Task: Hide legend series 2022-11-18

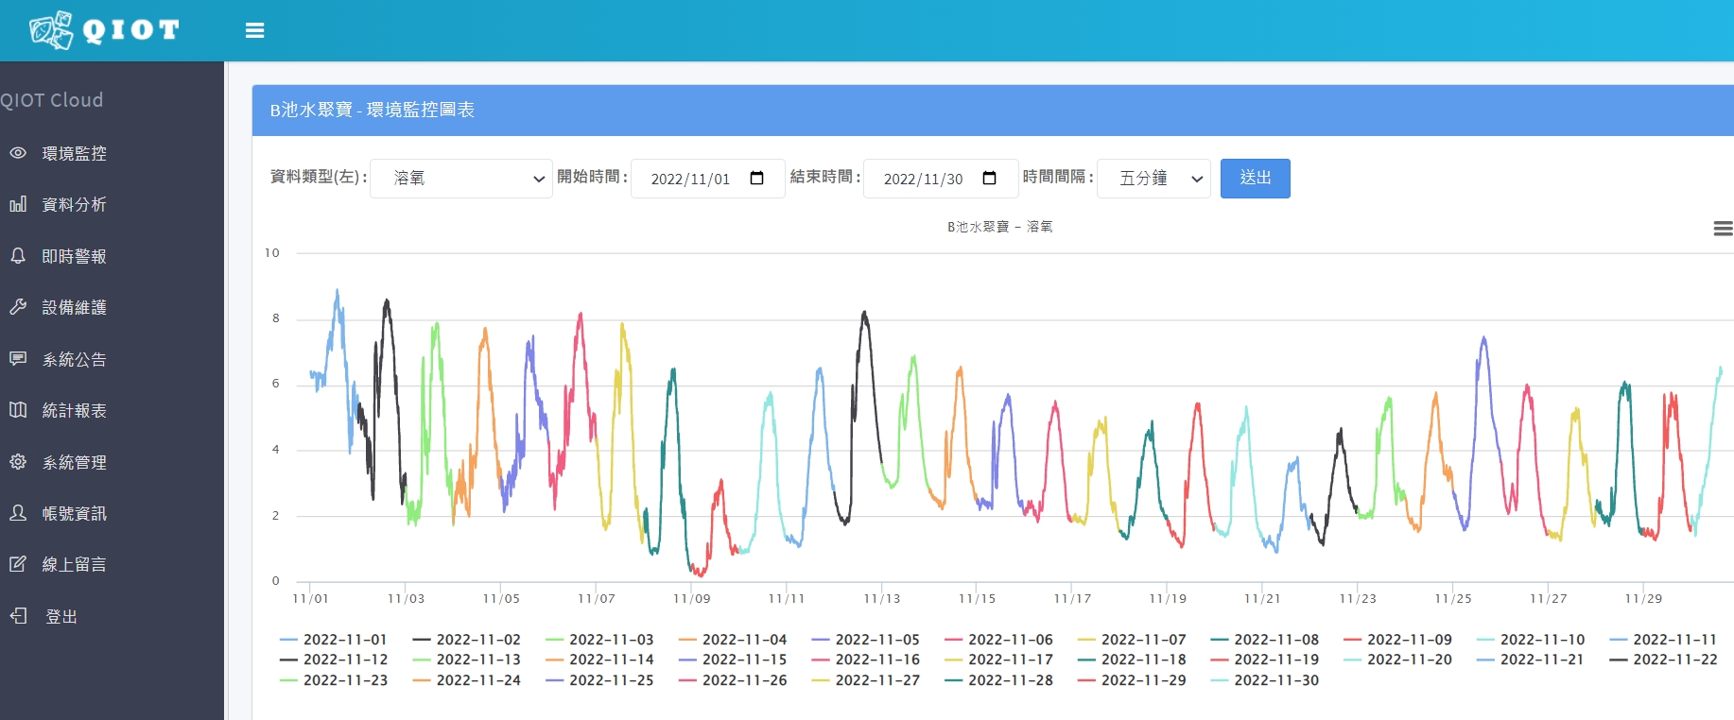Action: coord(1132,660)
